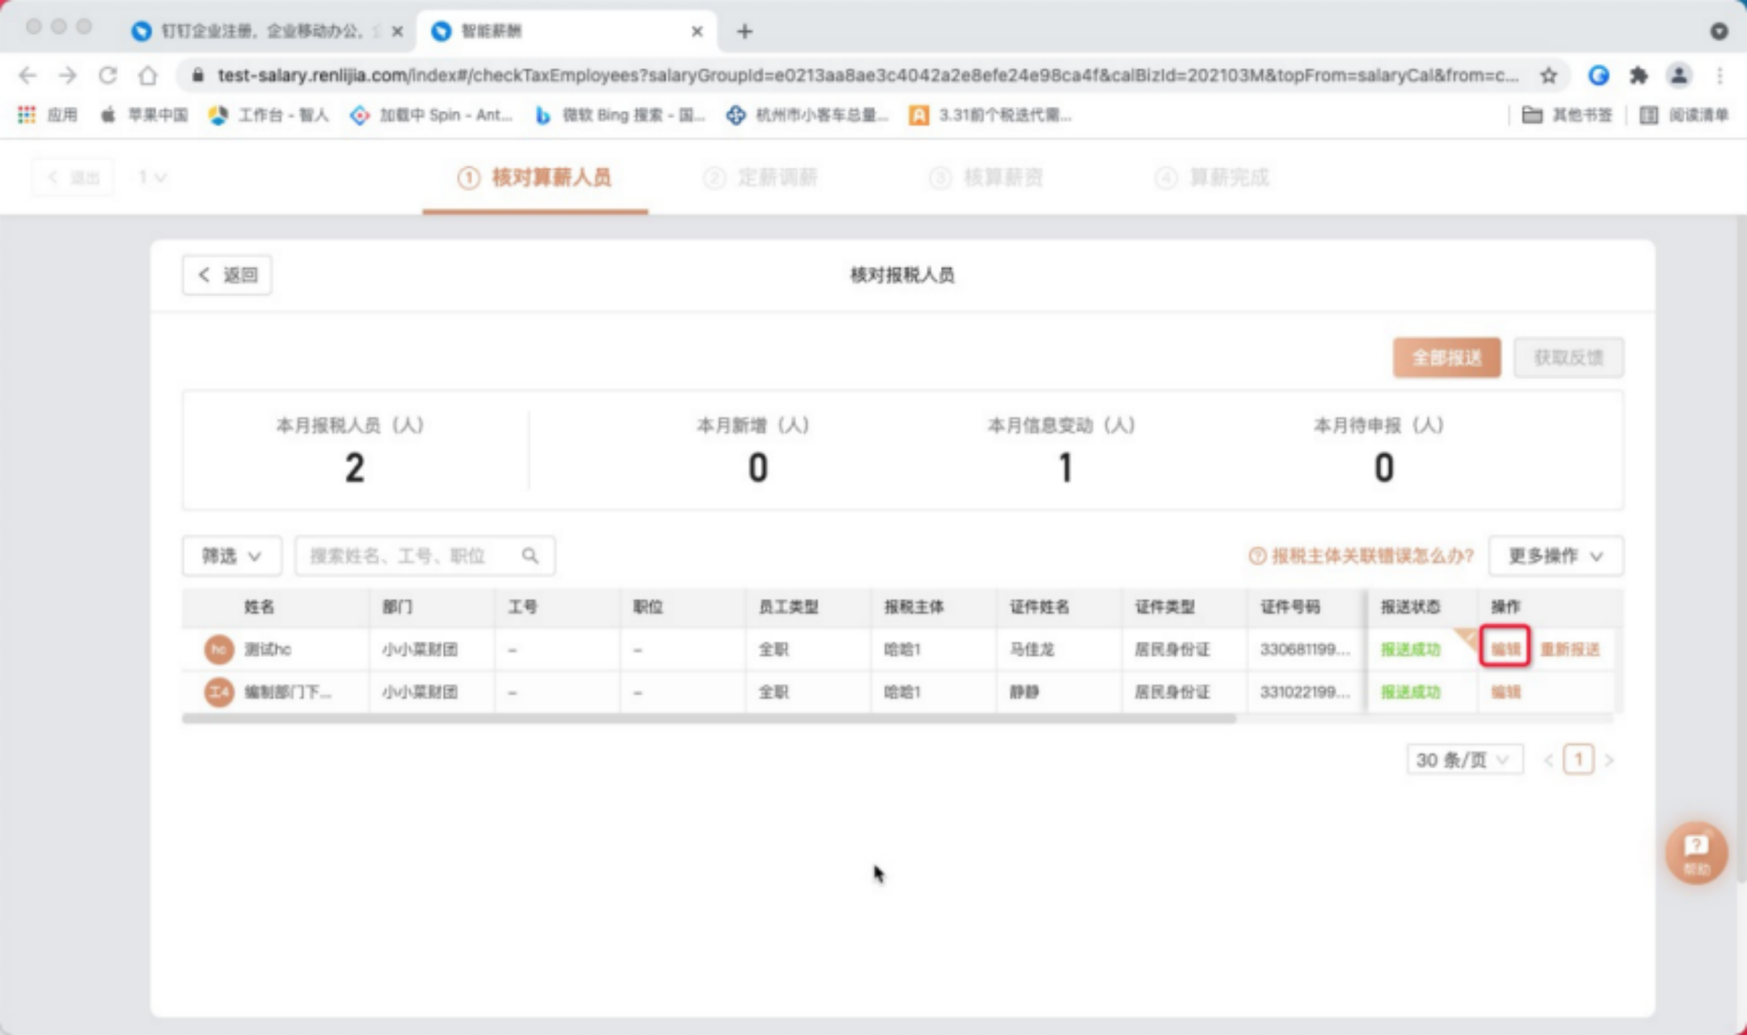Click the orange help bubble icon

coord(1696,852)
